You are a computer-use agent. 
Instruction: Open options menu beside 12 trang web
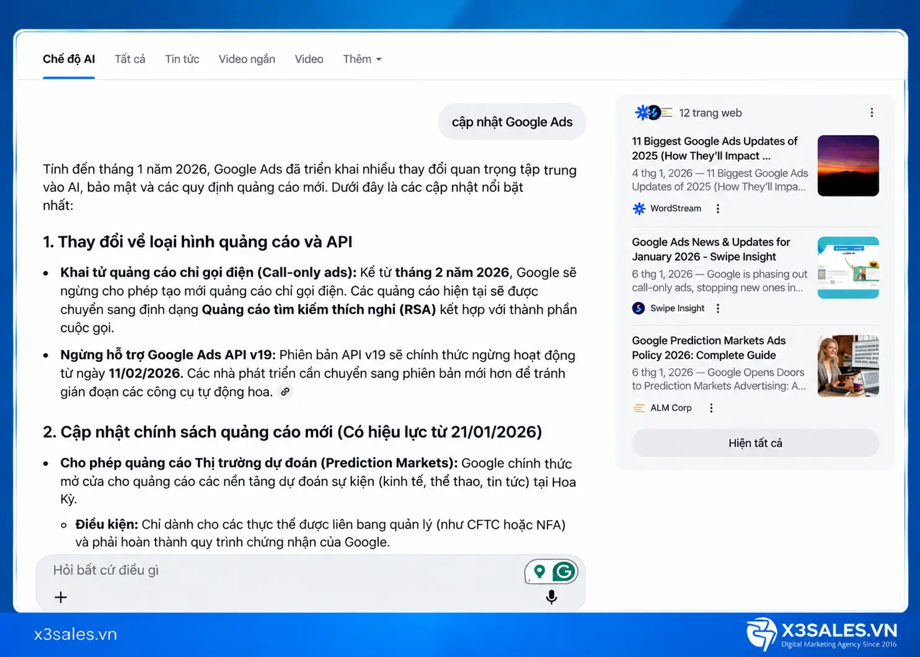[x=872, y=113]
